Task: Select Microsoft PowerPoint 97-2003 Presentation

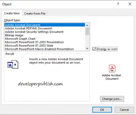Action: (45, 42)
